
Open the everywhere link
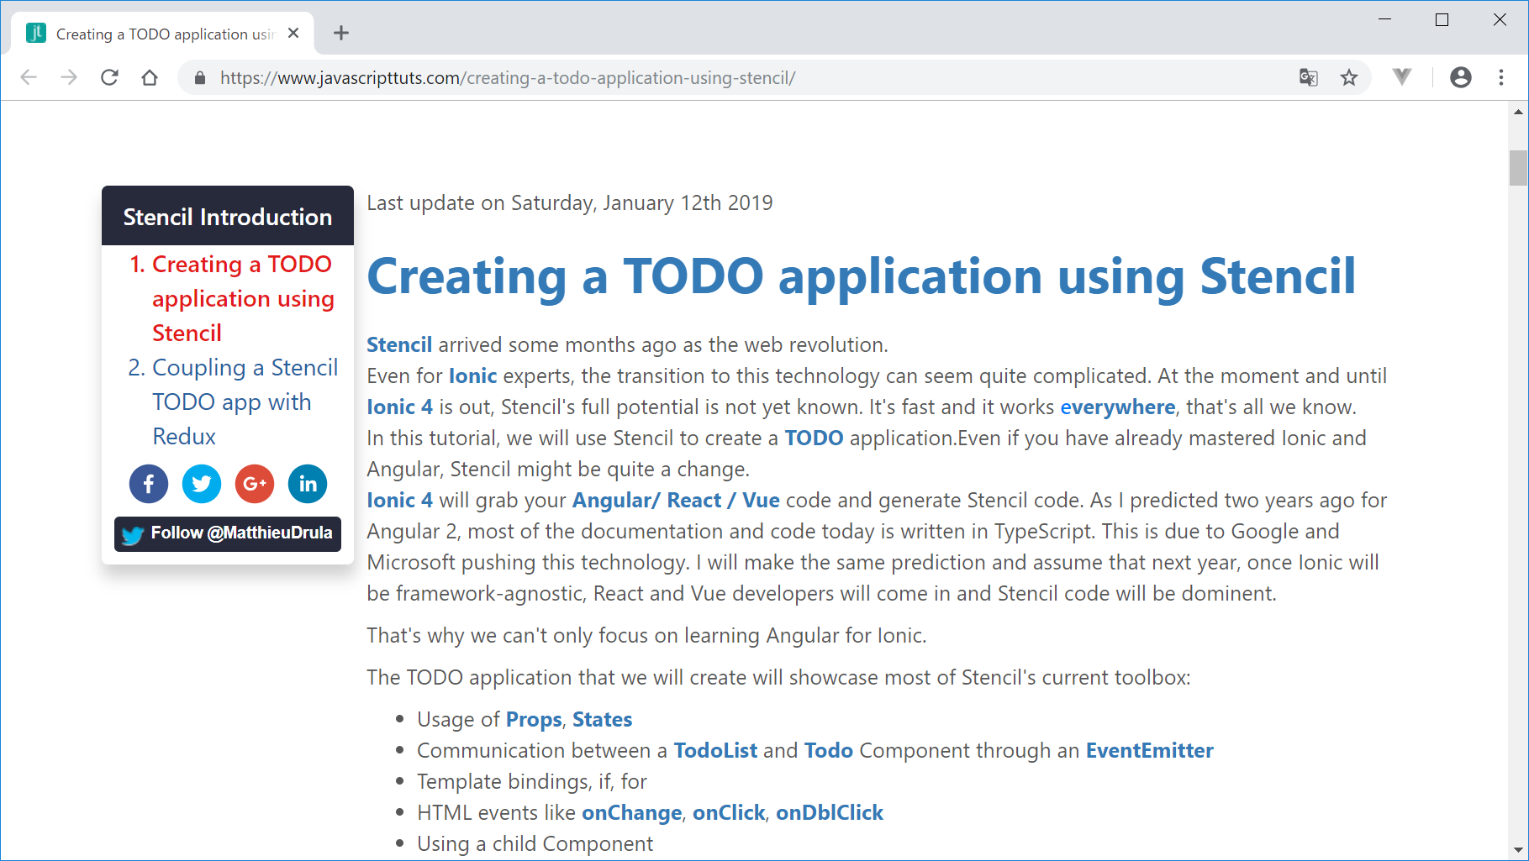[x=1118, y=407]
